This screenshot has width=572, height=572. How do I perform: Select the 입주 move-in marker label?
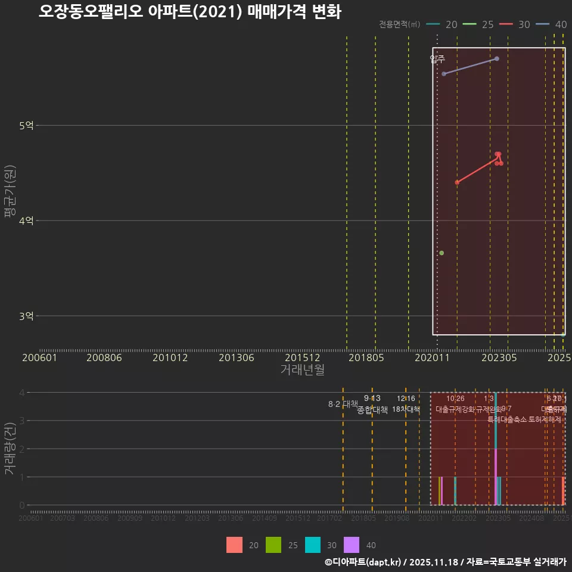437,60
